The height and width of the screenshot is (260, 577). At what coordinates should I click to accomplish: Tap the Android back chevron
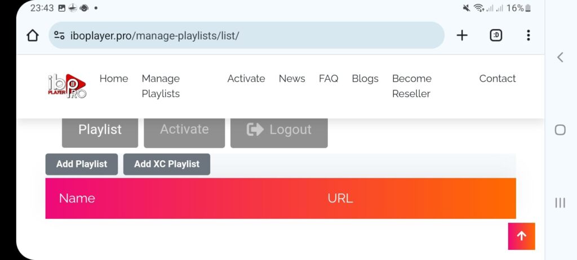(560, 57)
